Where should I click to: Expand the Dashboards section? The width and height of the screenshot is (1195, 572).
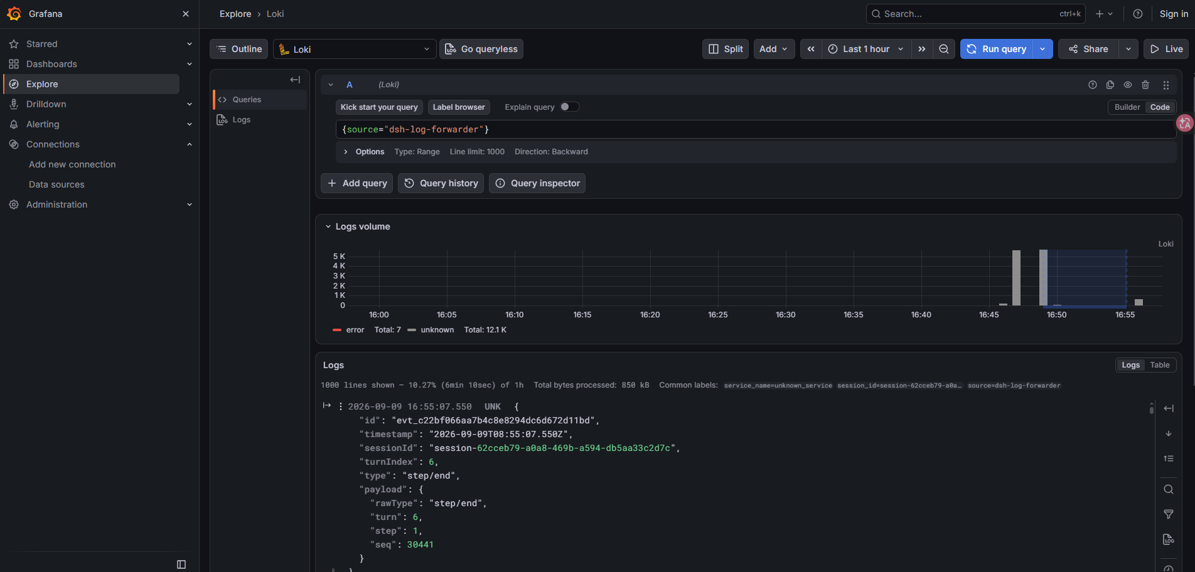click(190, 64)
